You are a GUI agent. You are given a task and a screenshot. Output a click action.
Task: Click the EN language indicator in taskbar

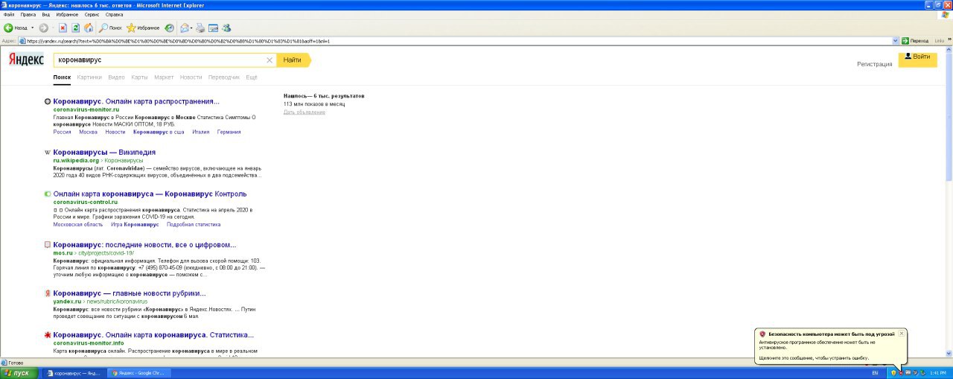click(875, 373)
